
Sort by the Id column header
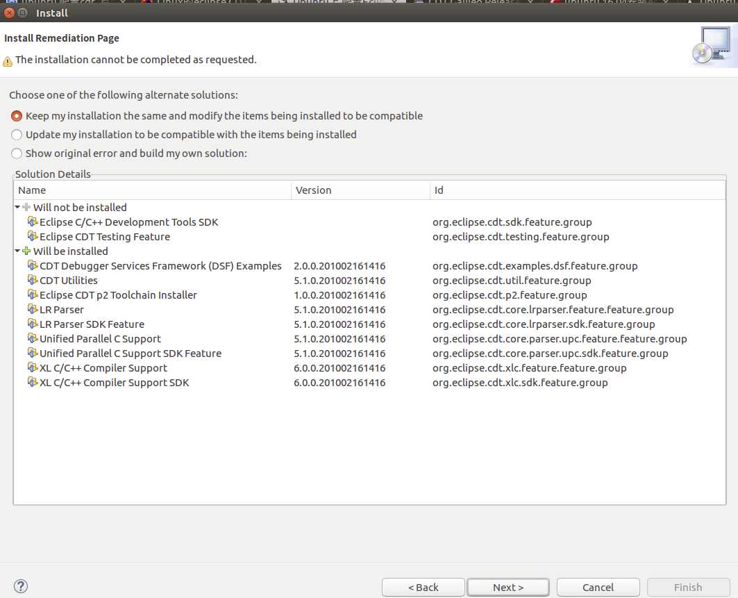(x=578, y=190)
